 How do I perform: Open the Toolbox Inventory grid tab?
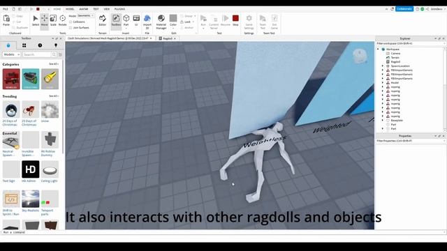[x=24, y=45]
